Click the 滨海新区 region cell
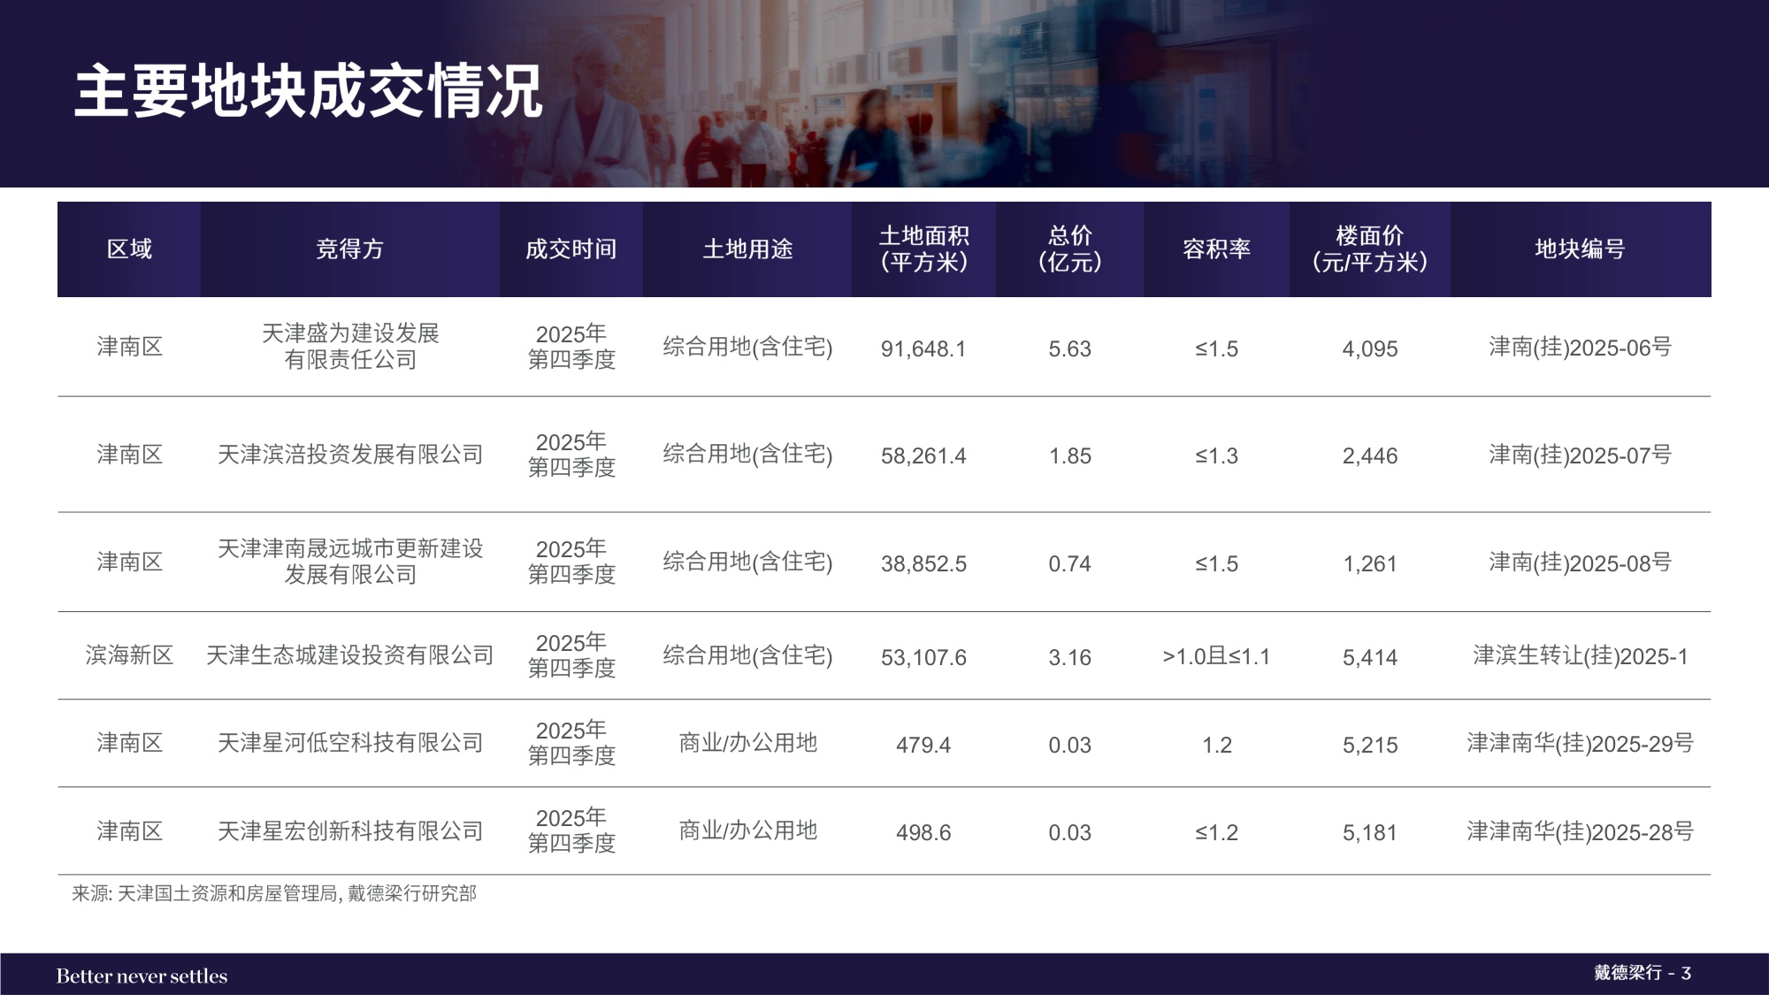This screenshot has height=995, width=1769. [x=129, y=655]
